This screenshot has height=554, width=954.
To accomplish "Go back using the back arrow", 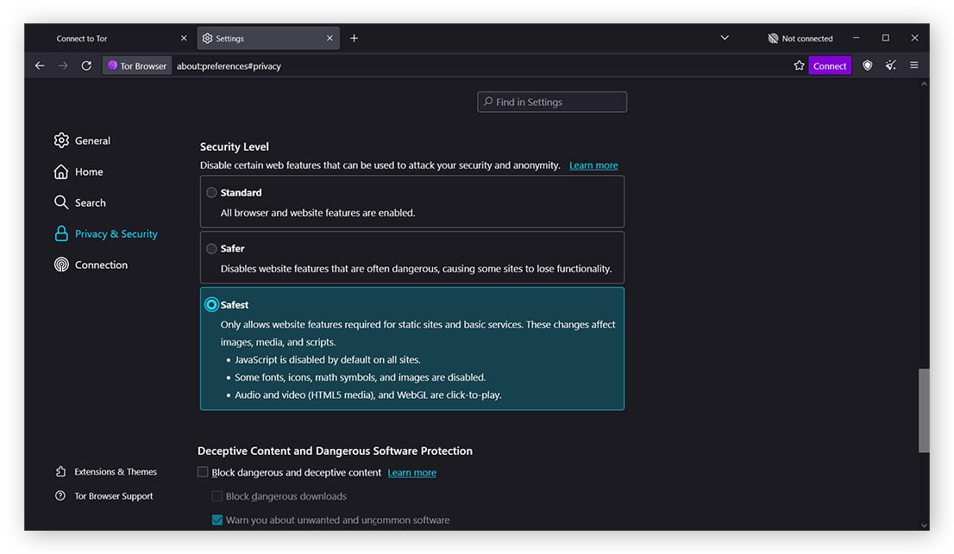I will pyautogui.click(x=40, y=65).
